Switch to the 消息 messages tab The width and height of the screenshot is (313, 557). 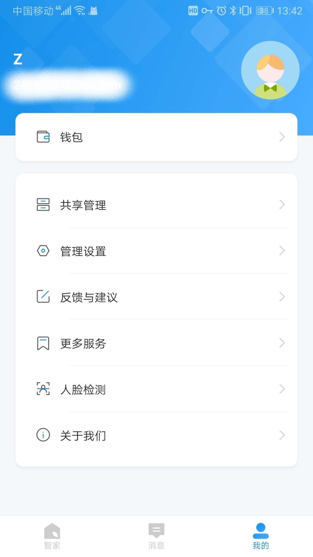tap(156, 536)
